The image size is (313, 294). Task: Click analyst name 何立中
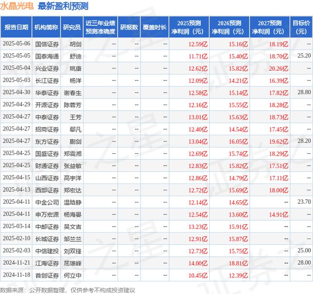pyautogui.click(x=72, y=275)
